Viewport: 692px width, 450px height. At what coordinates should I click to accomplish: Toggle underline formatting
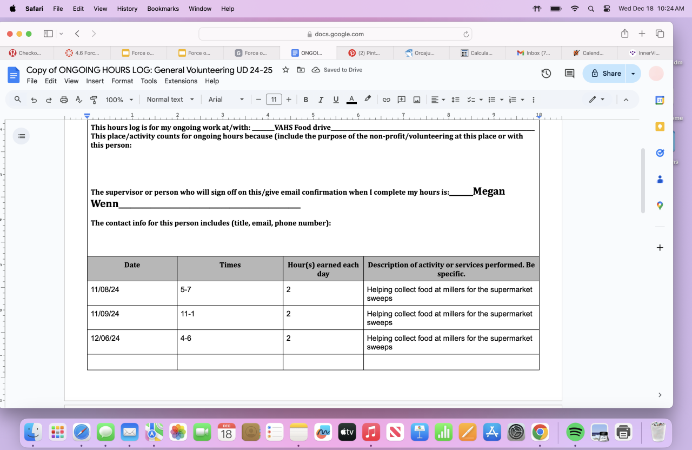click(336, 100)
